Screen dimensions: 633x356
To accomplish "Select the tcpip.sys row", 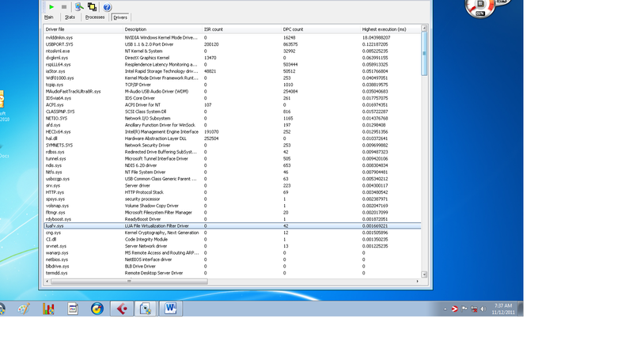I will pyautogui.click(x=232, y=85).
